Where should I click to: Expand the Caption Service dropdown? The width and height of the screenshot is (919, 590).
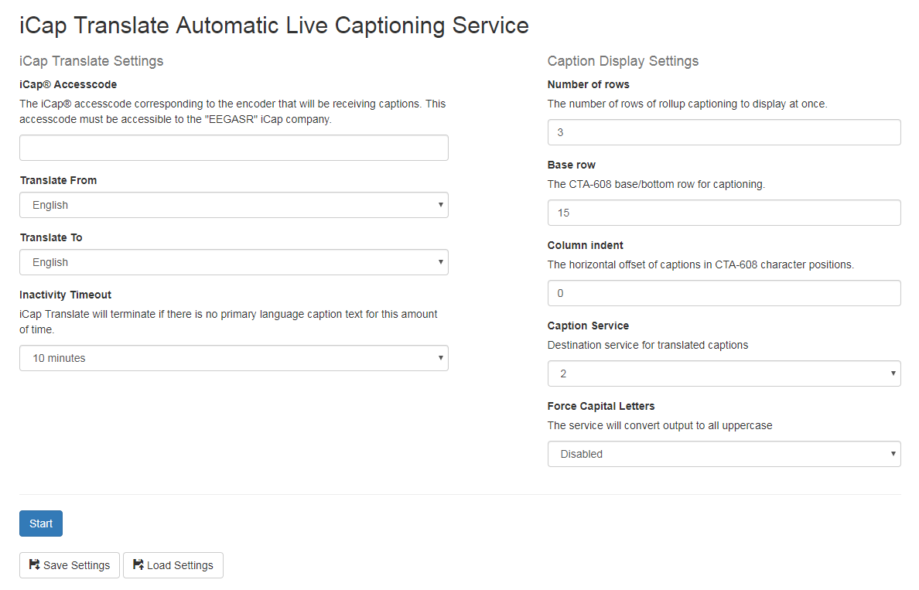[723, 373]
